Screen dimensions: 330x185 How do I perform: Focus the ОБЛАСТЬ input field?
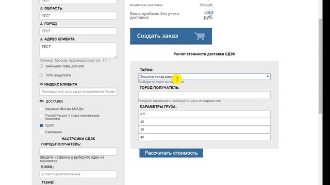pyautogui.click(x=78, y=16)
